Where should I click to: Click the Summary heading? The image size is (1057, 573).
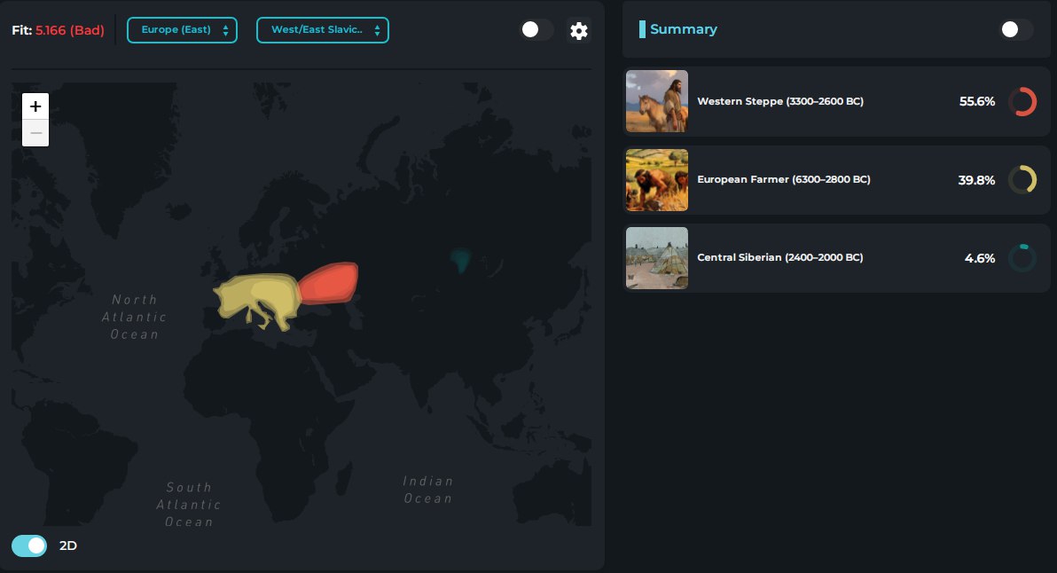pyautogui.click(x=683, y=29)
